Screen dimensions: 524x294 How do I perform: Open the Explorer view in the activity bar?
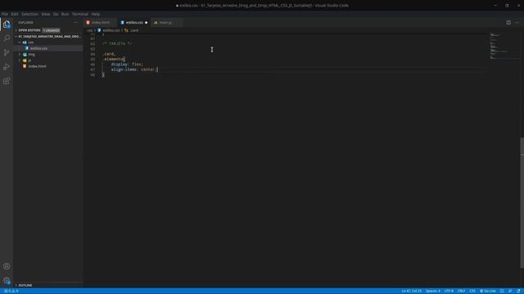click(x=7, y=24)
